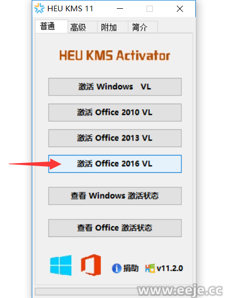Click 激活 Windows VL button
Image resolution: width=226 pixels, height=298 pixels.
(x=115, y=87)
